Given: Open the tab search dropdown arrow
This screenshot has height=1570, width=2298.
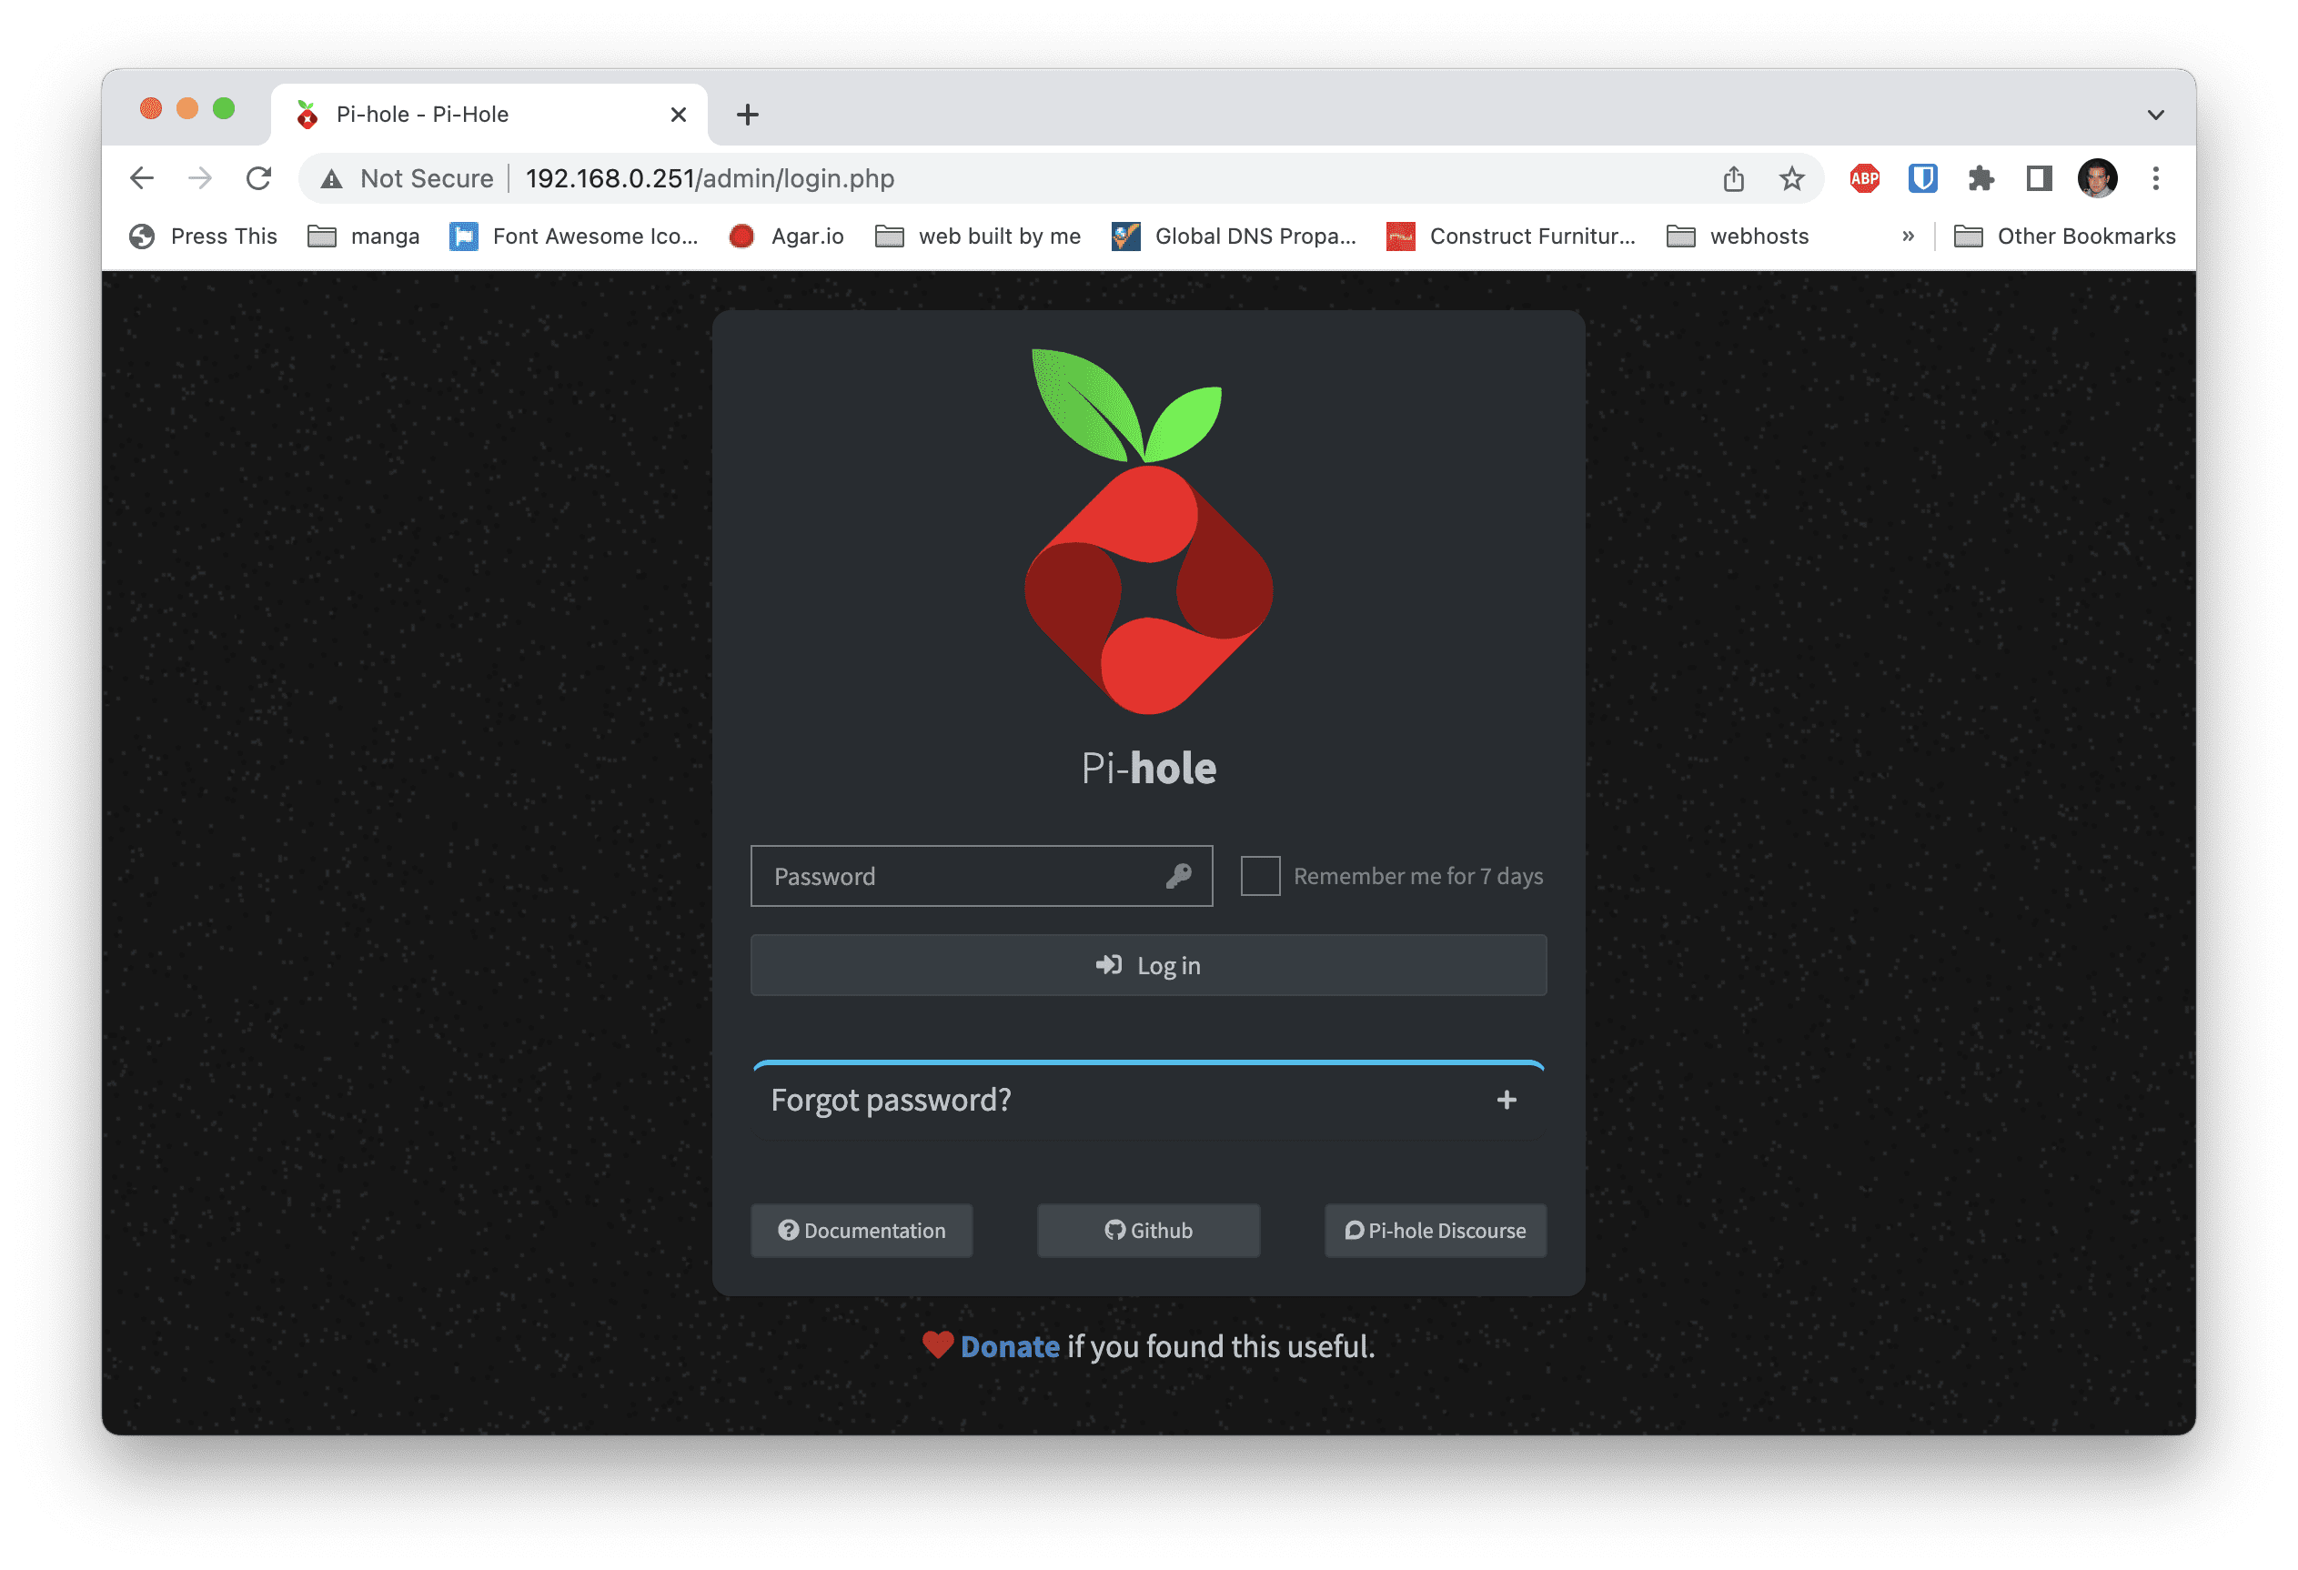Looking at the screenshot, I should pos(2155,115).
